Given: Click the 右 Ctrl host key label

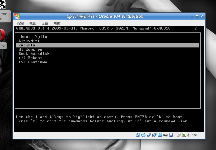Looking at the screenshot, I should tap(192, 135).
